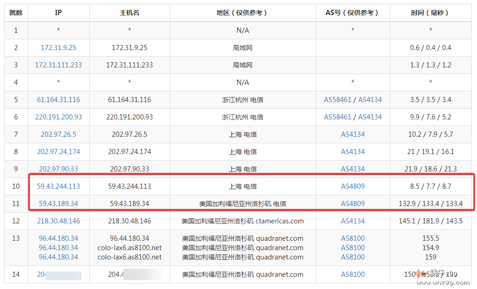The height and width of the screenshot is (289, 477).
Task: Open IP 59.43.189.34 in the red box
Action: point(58,203)
